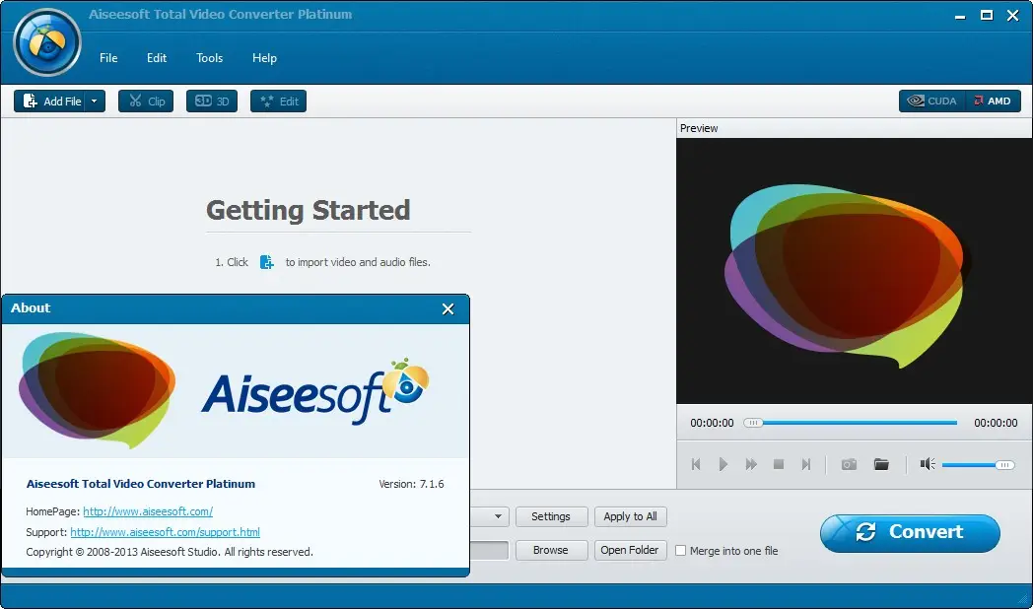Minimize the application window
The image size is (1033, 609).
pyautogui.click(x=960, y=15)
